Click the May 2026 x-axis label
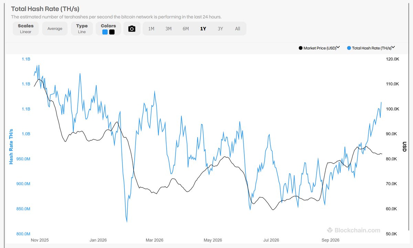The height and width of the screenshot is (248, 413). pos(213,240)
